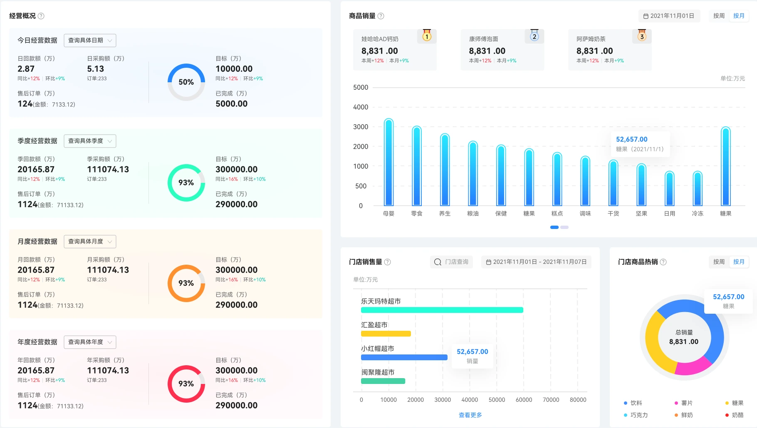This screenshot has height=428, width=757.
Task: Click the help icon beside 经营概况
Action: (41, 16)
